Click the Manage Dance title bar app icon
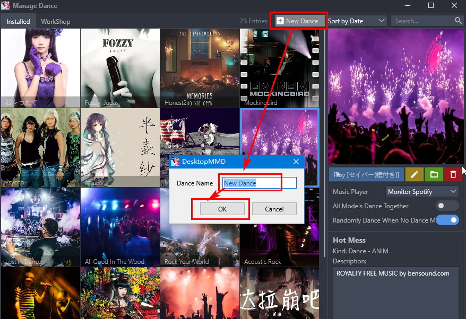The image size is (466, 319). 5,5
